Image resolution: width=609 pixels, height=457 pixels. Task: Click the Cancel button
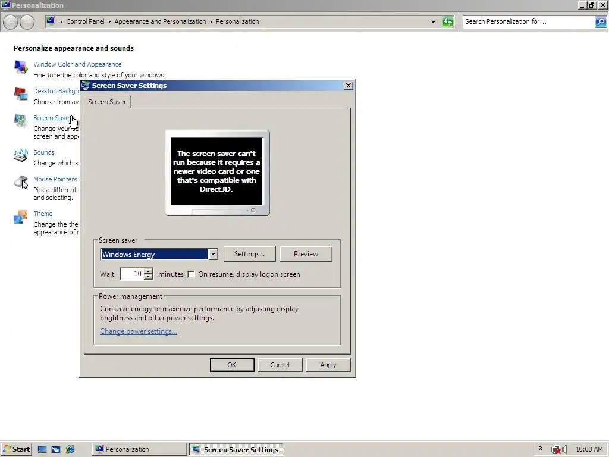tap(280, 365)
